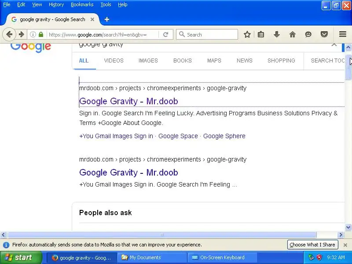Open the Firefox hamburger menu
The width and height of the screenshot is (352, 264).
coord(343,34)
